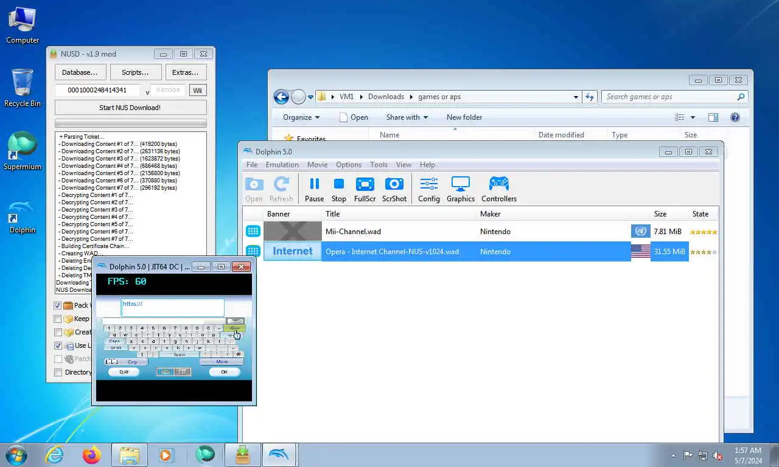Open the File menu in Dolphin

252,165
